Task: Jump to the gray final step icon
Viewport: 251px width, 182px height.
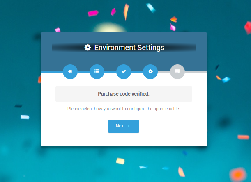Action: pos(177,71)
